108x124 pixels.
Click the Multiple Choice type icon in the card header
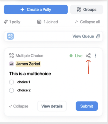click(11, 56)
